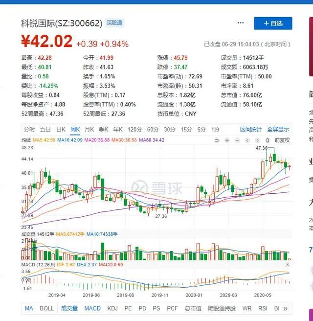Open the three-dot more options menu
The image size is (313, 321).
(241, 23)
